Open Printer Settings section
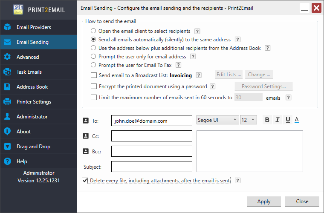The image size is (324, 213). (x=38, y=101)
